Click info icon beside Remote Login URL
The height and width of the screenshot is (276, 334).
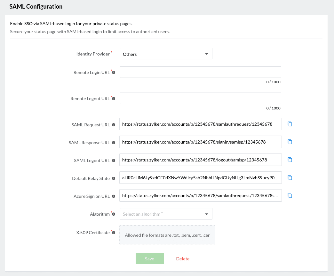[x=114, y=72]
